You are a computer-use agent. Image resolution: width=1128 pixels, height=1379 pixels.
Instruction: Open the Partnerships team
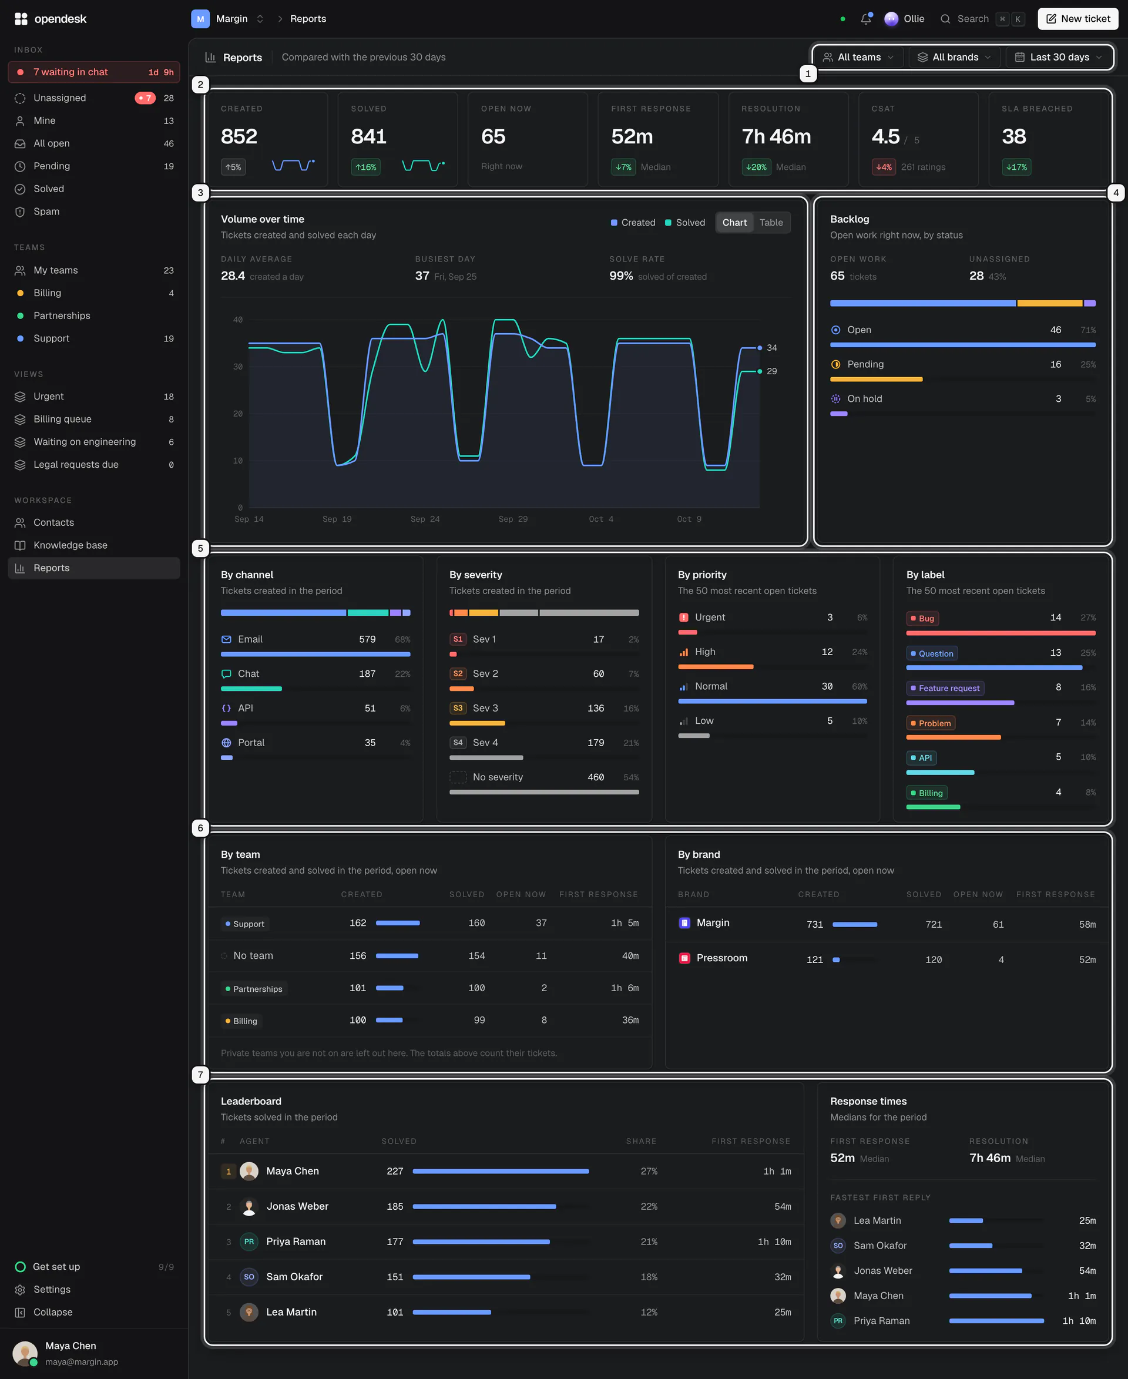click(x=93, y=316)
